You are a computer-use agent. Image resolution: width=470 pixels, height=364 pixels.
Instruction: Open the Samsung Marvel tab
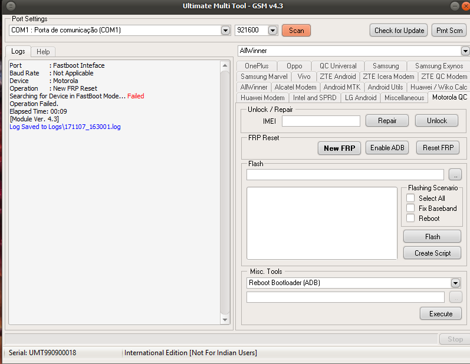(264, 77)
